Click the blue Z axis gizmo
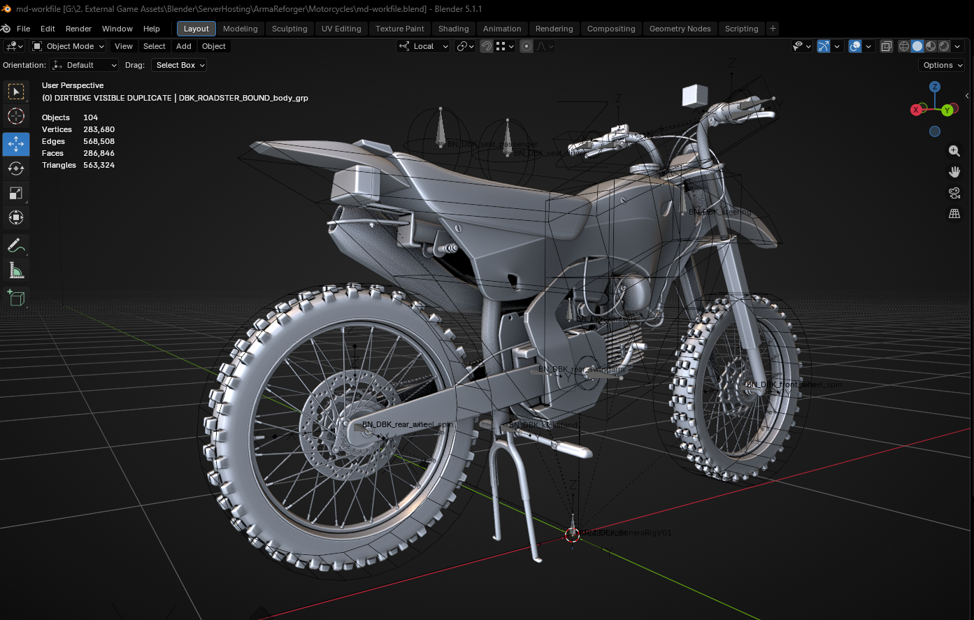The height and width of the screenshot is (620, 974). (935, 87)
